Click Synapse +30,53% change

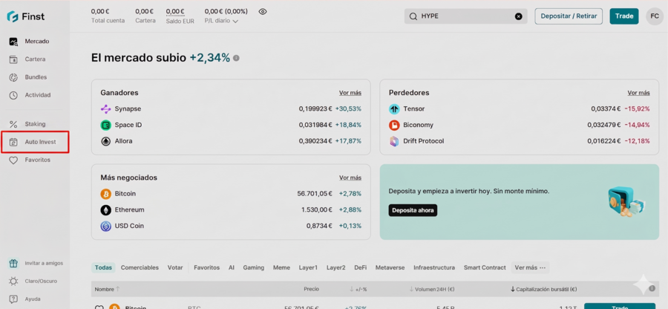tap(348, 108)
